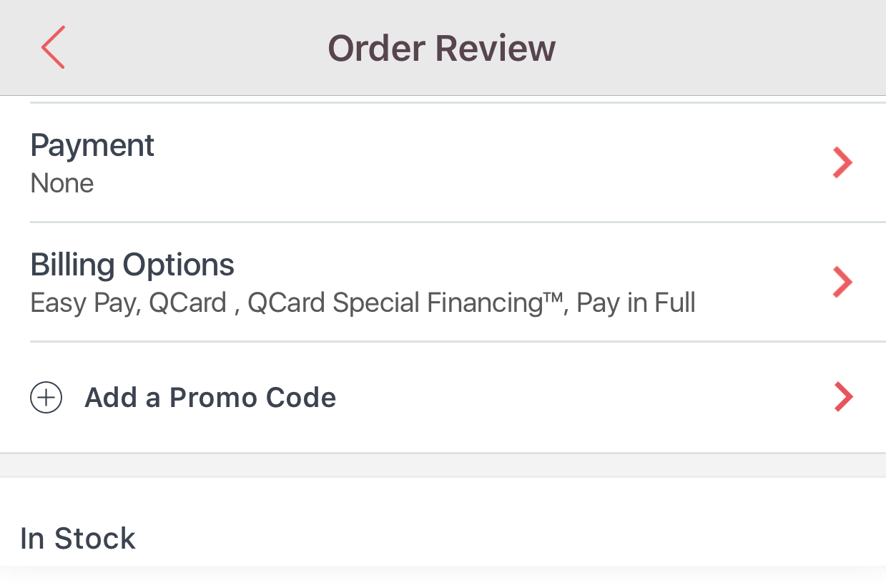Expand Billing Options with its red chevron
Screen dimensions: 886x583
(843, 282)
